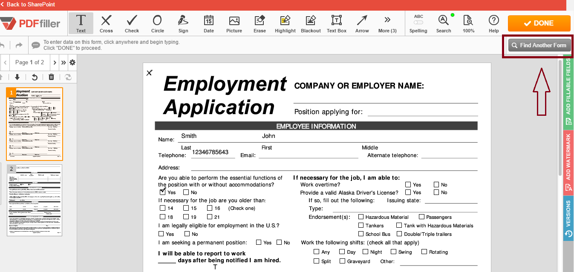Click the Alternate telephone field
The width and height of the screenshot is (574, 272).
(x=450, y=155)
